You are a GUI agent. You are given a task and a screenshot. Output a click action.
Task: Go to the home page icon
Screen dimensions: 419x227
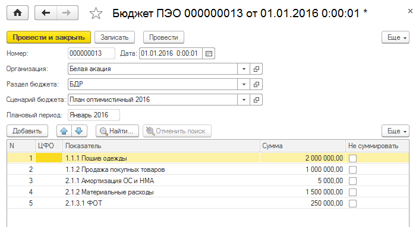click(17, 13)
